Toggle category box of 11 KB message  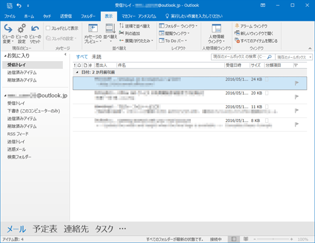(x=266, y=107)
